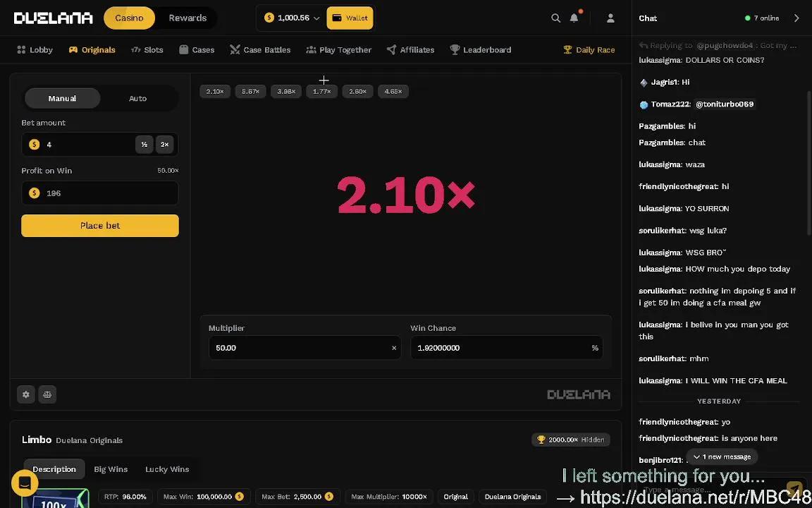Click the Duelana logo in the header
The width and height of the screenshot is (812, 508).
click(x=54, y=18)
